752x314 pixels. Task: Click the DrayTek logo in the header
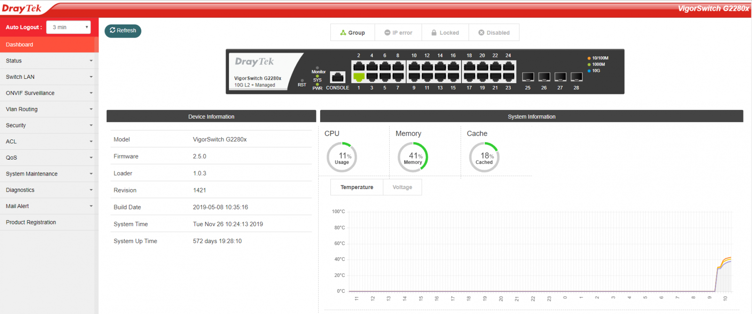(x=22, y=8)
